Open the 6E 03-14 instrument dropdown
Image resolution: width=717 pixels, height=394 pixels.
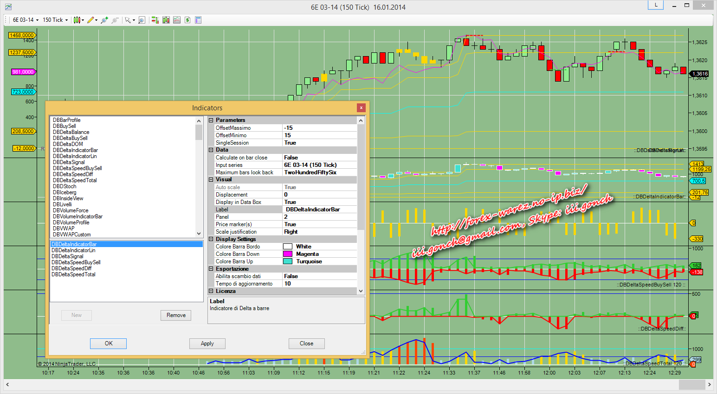[x=26, y=20]
